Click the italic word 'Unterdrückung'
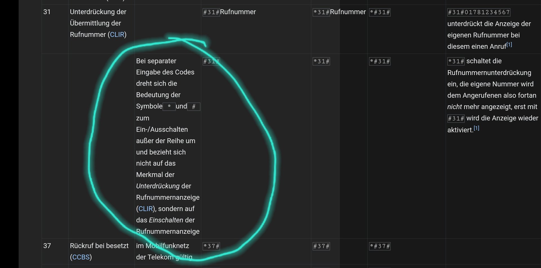541x268 pixels. [x=158, y=186]
